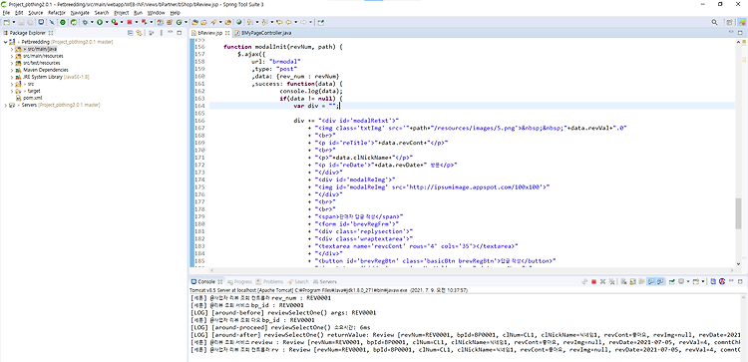Open dropdown arrow next to Run button
This screenshot has width=748, height=362.
point(107,22)
